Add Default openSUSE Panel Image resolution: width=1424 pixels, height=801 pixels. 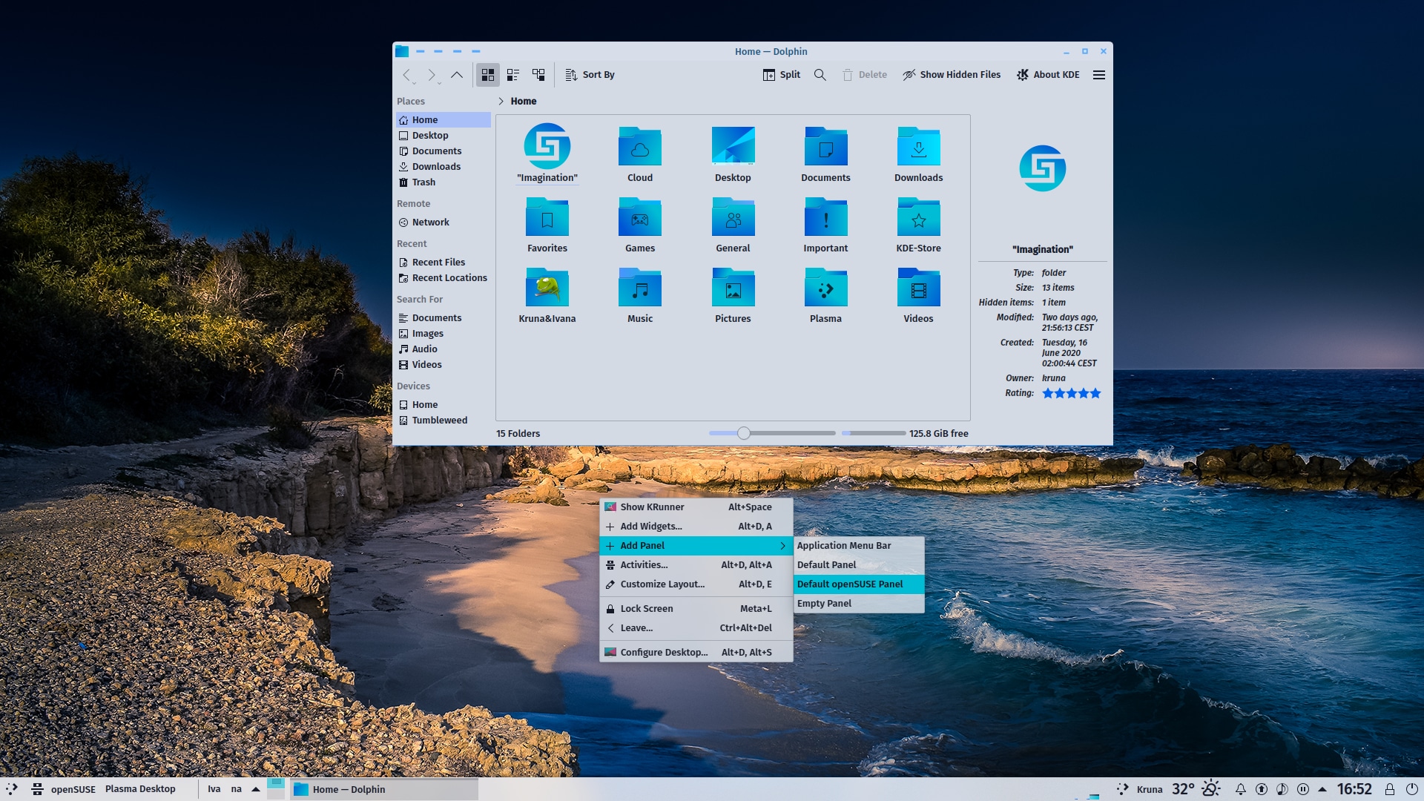[x=859, y=584]
